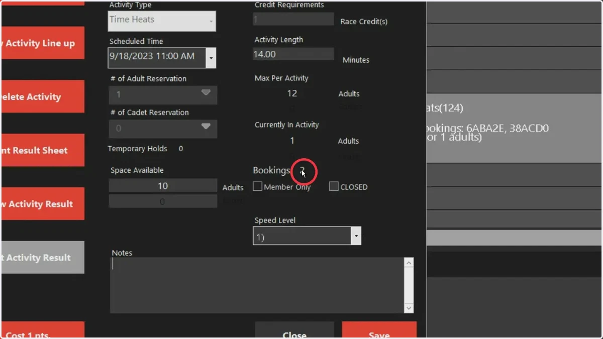
Task: Click the bookings line 6ABA2E, 38ACD0
Action: [487, 129]
